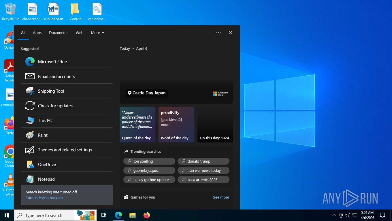
Task: Search trending iran war news today
Action: pyautogui.click(x=203, y=170)
